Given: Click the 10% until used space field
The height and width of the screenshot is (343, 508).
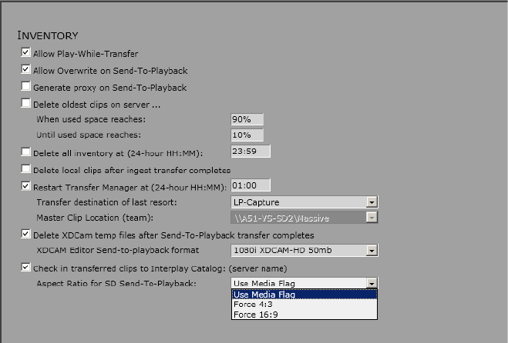Looking at the screenshot, I should pyautogui.click(x=247, y=135).
